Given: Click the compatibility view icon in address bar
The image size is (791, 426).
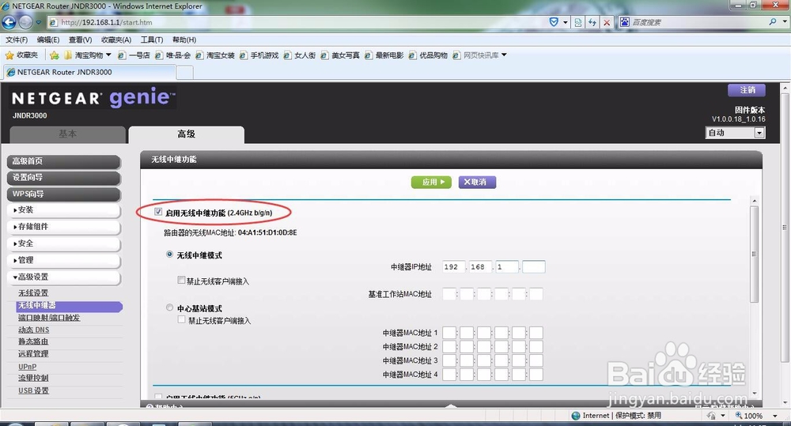Looking at the screenshot, I should click(x=578, y=22).
